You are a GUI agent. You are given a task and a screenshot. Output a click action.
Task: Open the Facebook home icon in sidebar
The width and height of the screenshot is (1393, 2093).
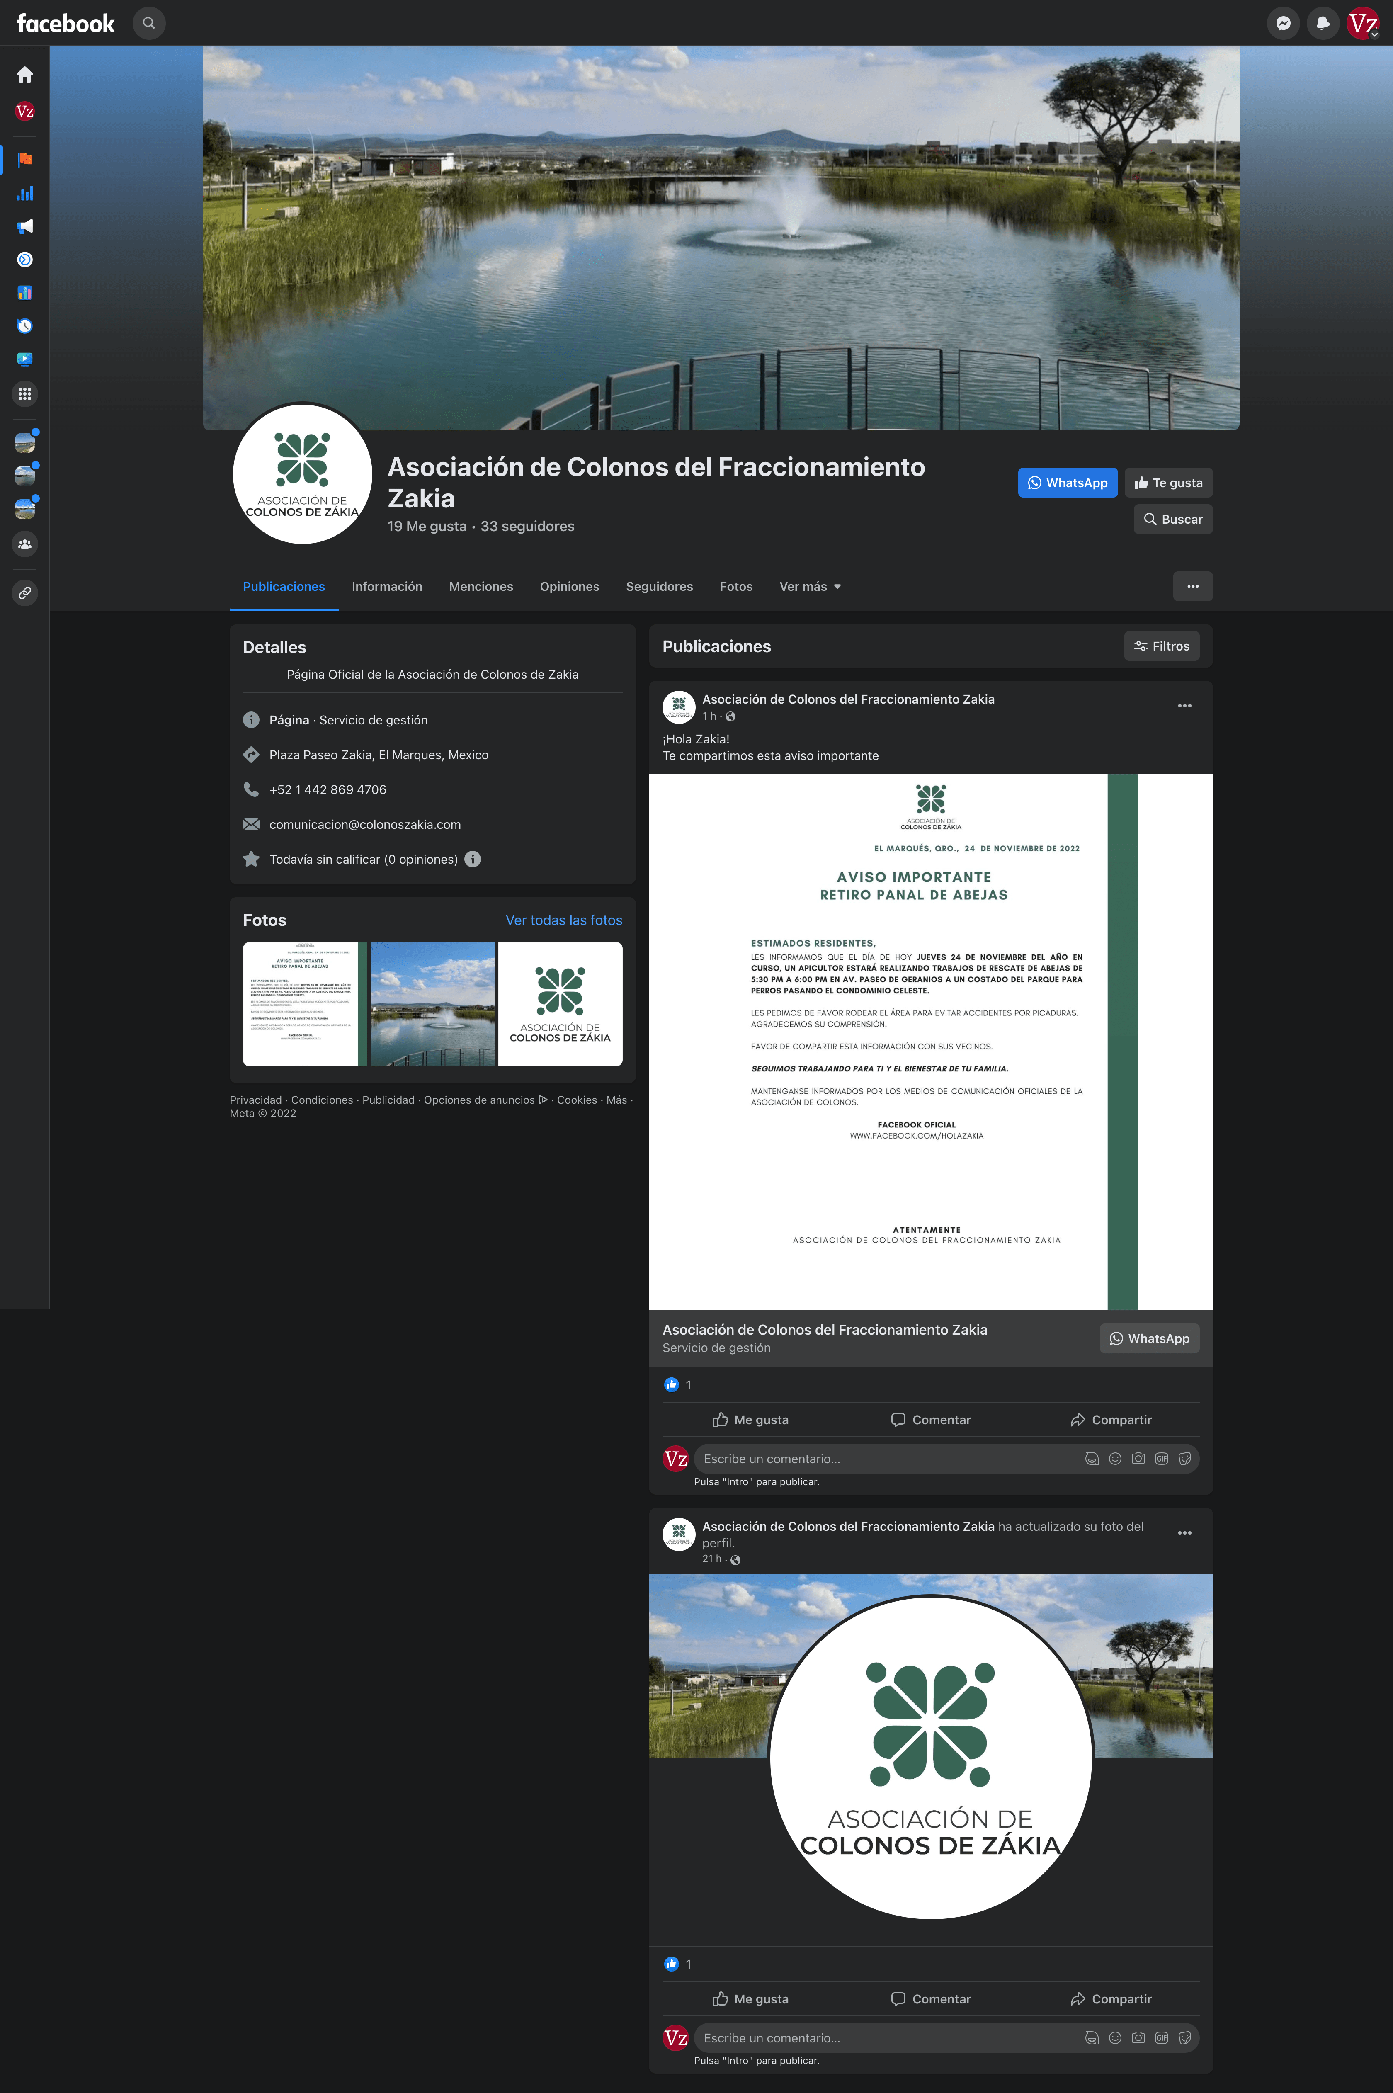coord(25,75)
